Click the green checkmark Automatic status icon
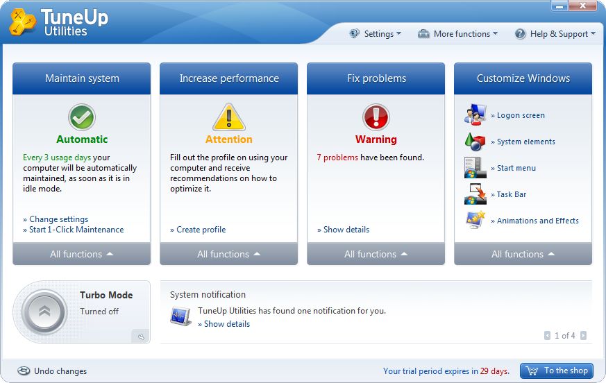This screenshot has width=606, height=383. 82,117
